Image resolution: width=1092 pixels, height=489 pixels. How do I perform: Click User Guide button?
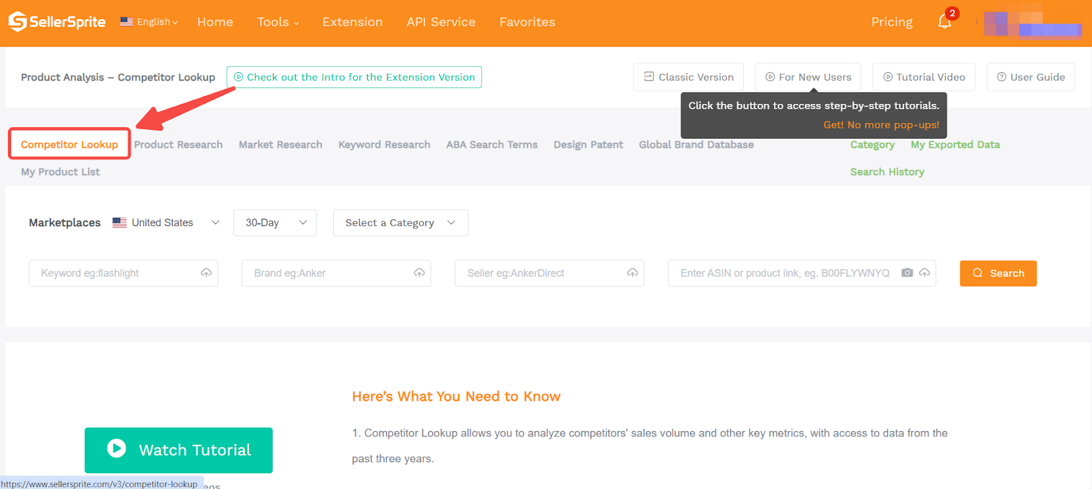pos(1031,77)
